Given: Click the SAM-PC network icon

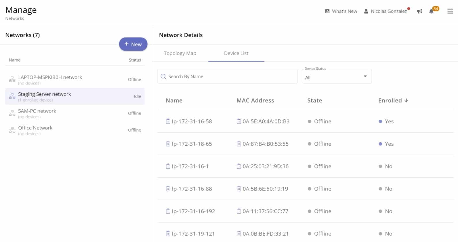Looking at the screenshot, I should (x=12, y=113).
